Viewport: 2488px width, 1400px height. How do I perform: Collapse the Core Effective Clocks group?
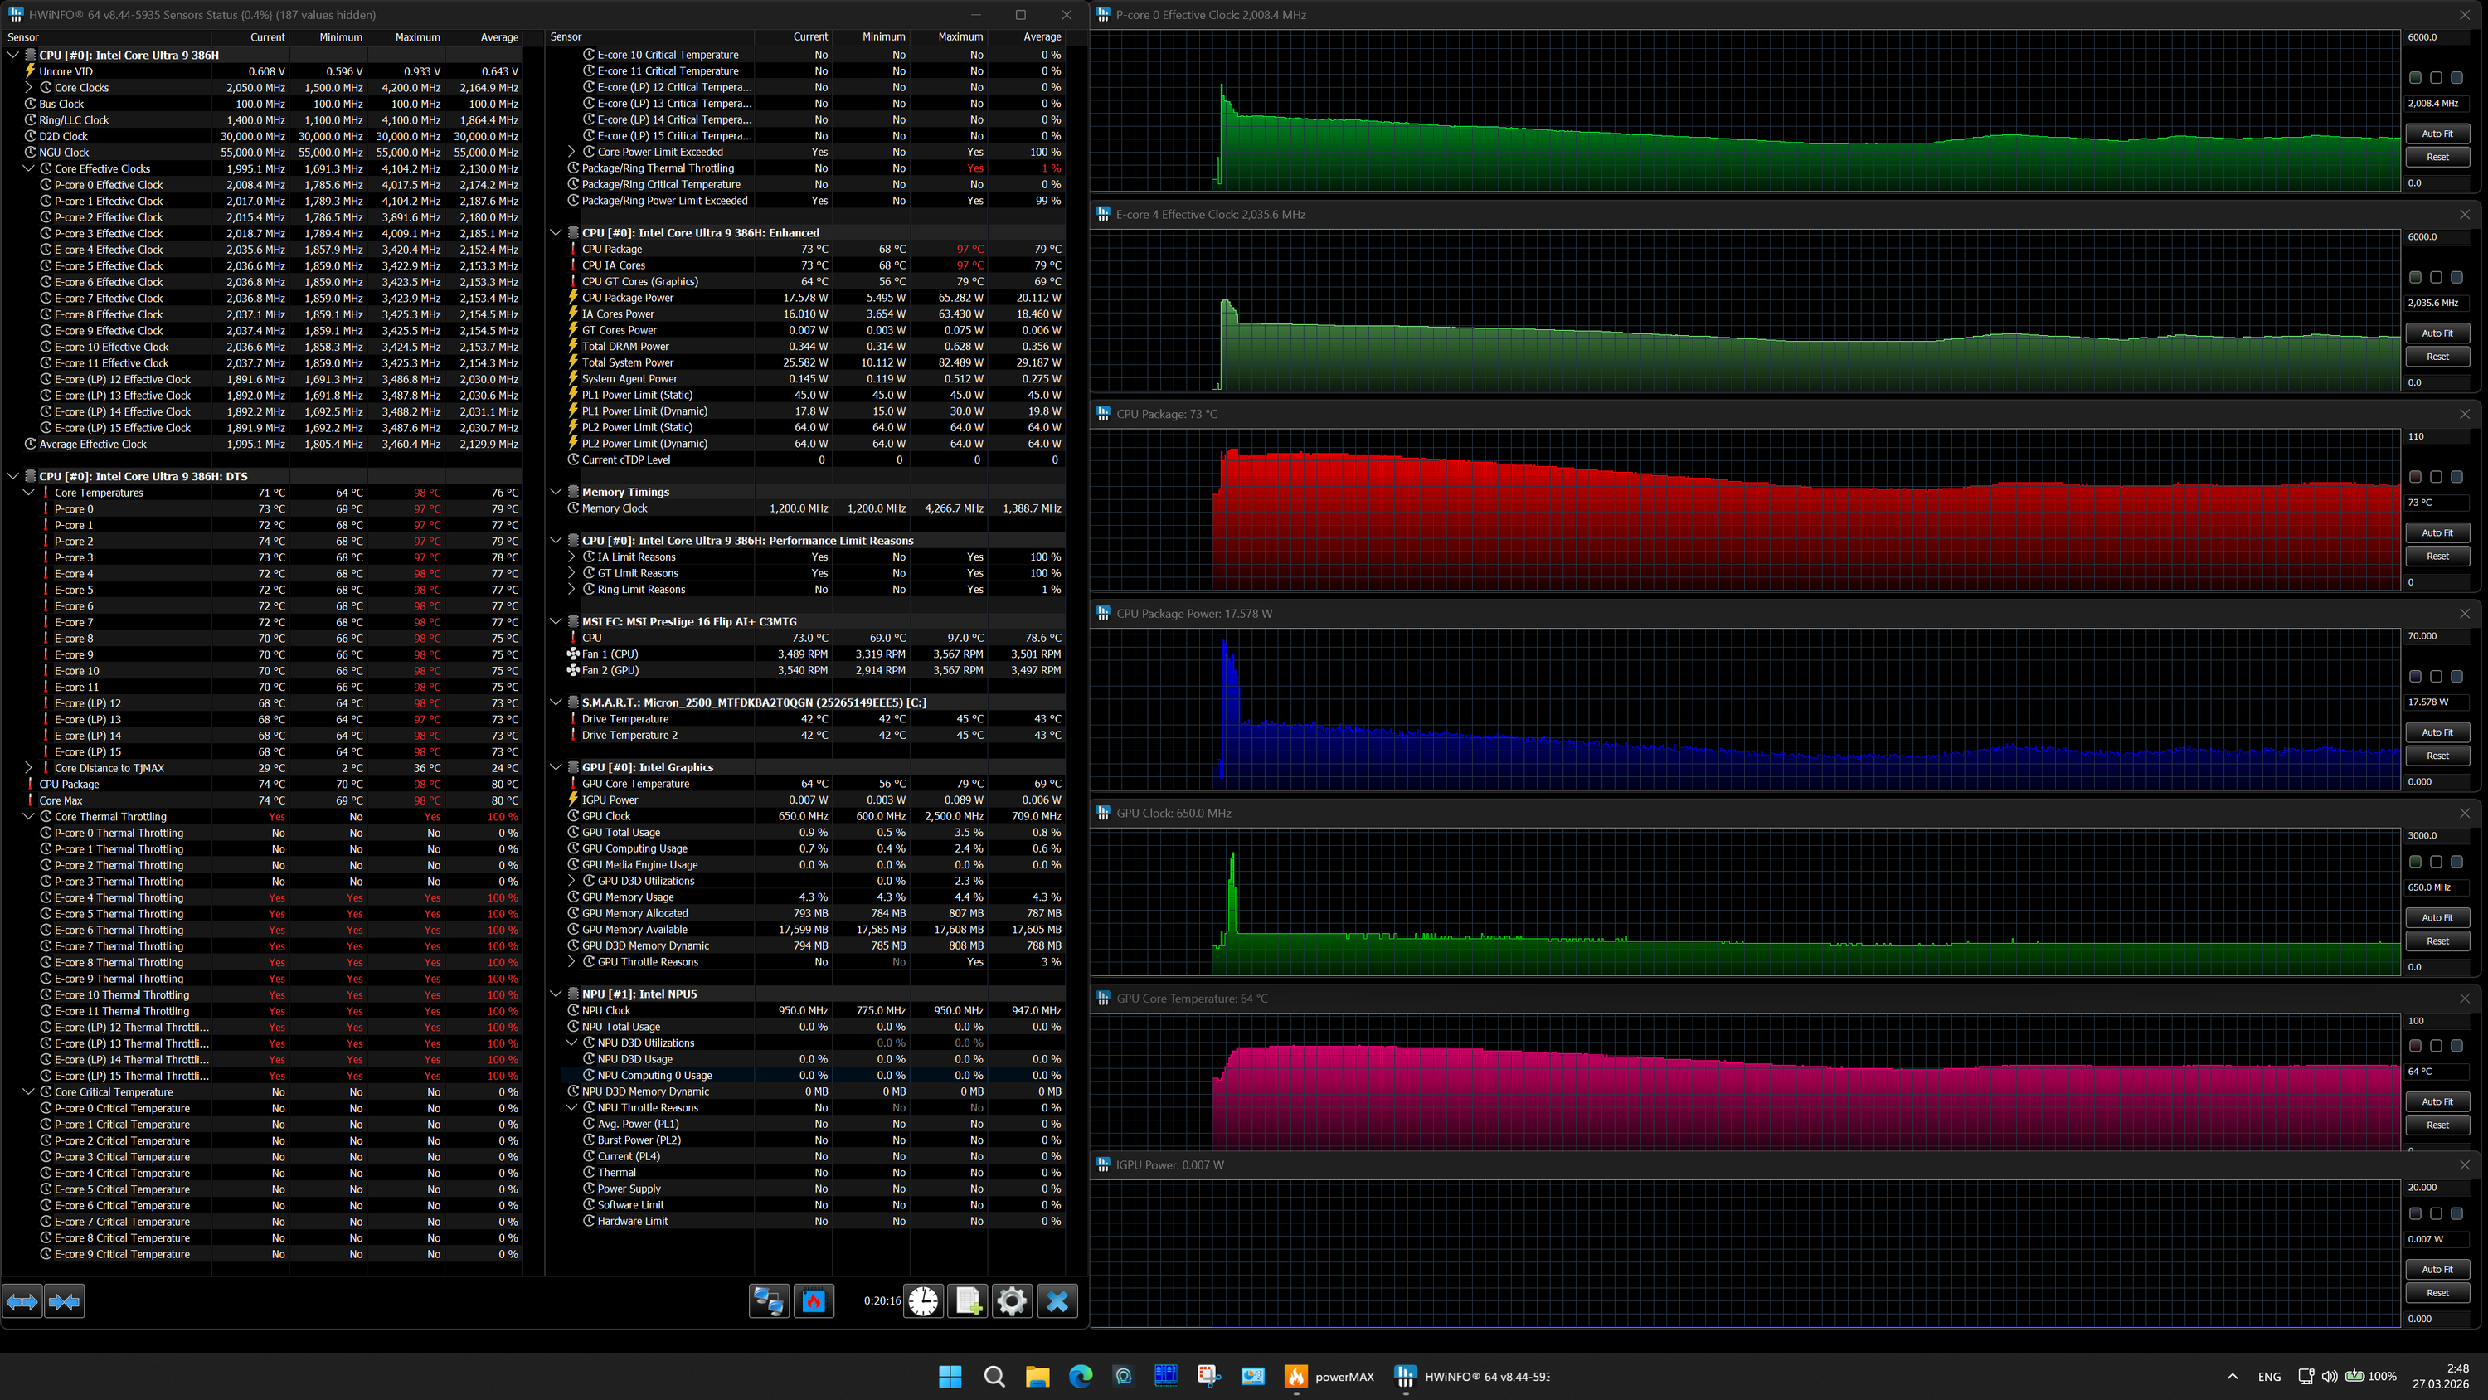click(29, 168)
